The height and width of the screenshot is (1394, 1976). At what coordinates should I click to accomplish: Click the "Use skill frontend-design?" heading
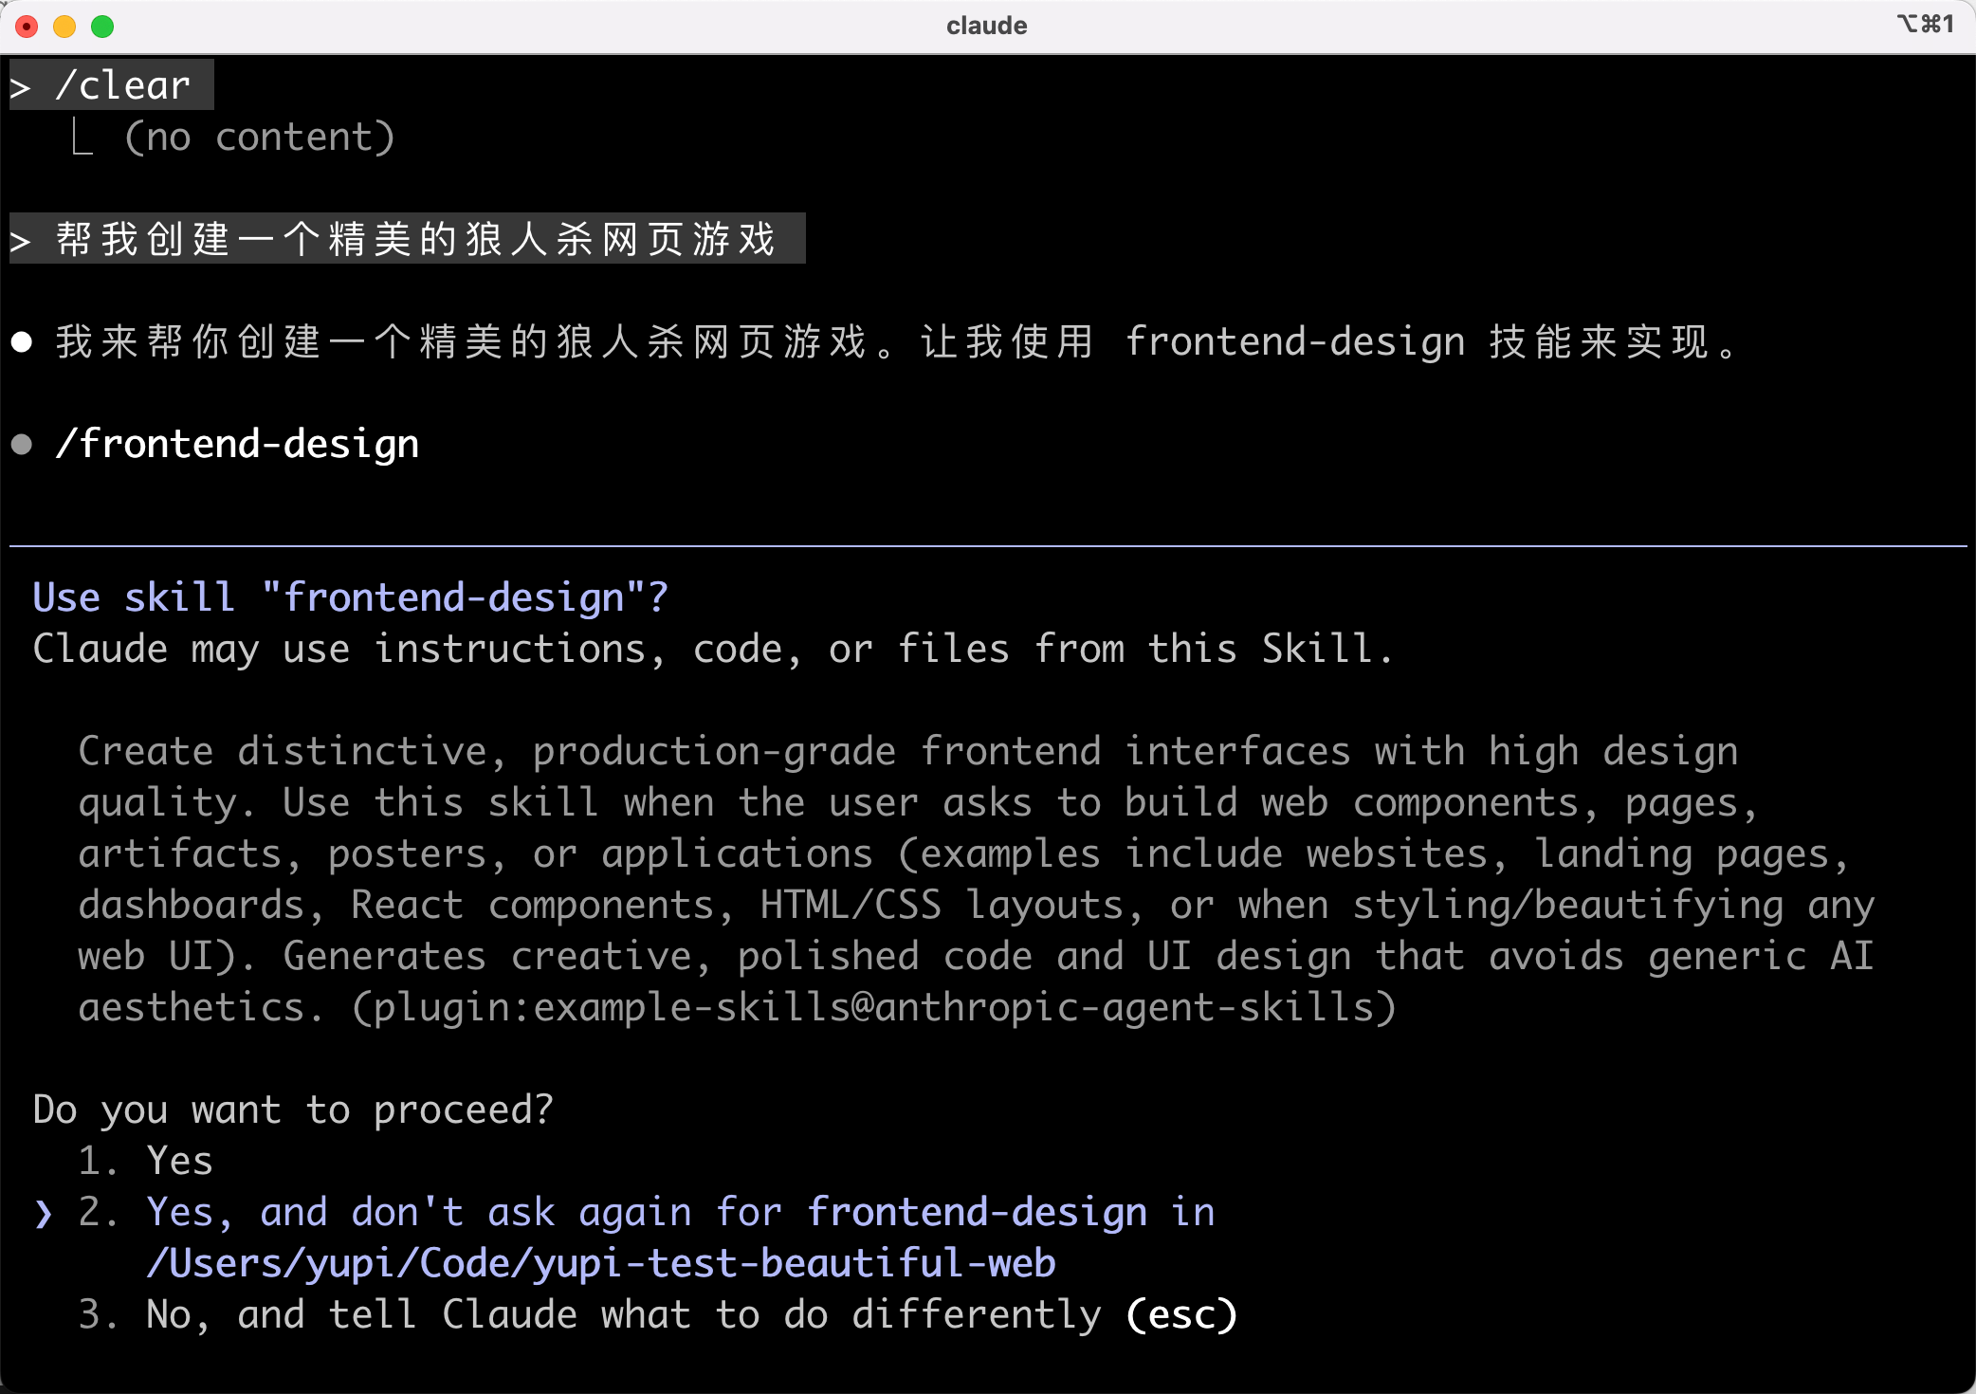[x=351, y=597]
